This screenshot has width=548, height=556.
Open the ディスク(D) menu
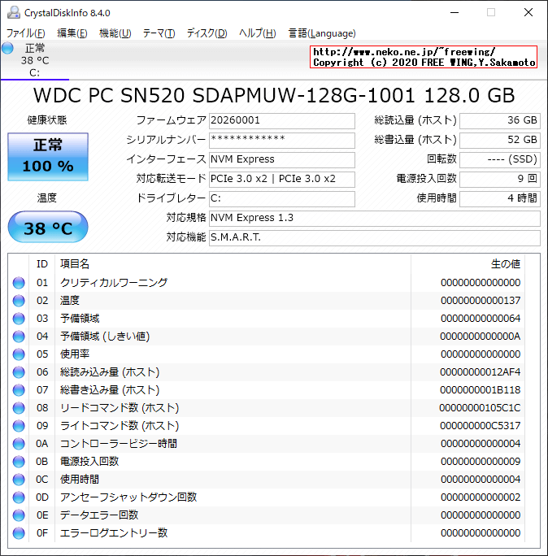207,33
